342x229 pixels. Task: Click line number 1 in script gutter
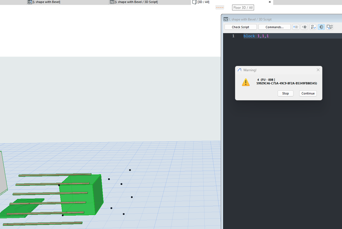[x=233, y=36]
